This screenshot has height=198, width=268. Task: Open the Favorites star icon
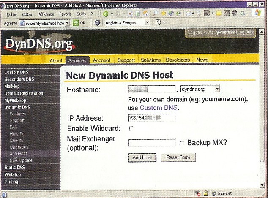[x=164, y=14]
